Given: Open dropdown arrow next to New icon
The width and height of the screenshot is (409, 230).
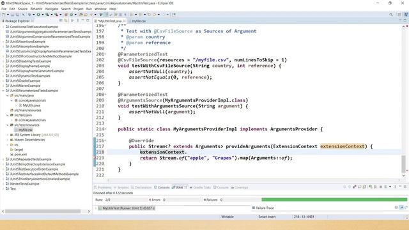Looking at the screenshot, I should point(8,15).
